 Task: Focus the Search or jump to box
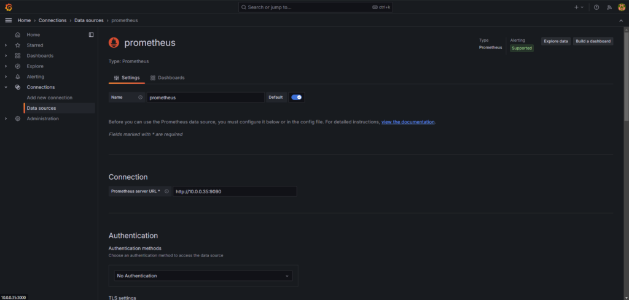(315, 7)
